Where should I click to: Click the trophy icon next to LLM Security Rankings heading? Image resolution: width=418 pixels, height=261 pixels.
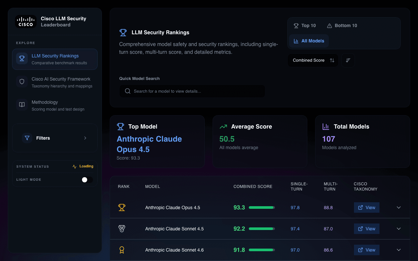click(123, 33)
